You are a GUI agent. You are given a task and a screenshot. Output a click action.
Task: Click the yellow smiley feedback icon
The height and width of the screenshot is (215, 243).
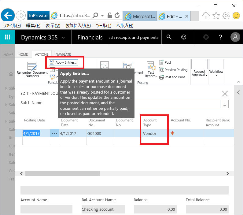(x=236, y=16)
